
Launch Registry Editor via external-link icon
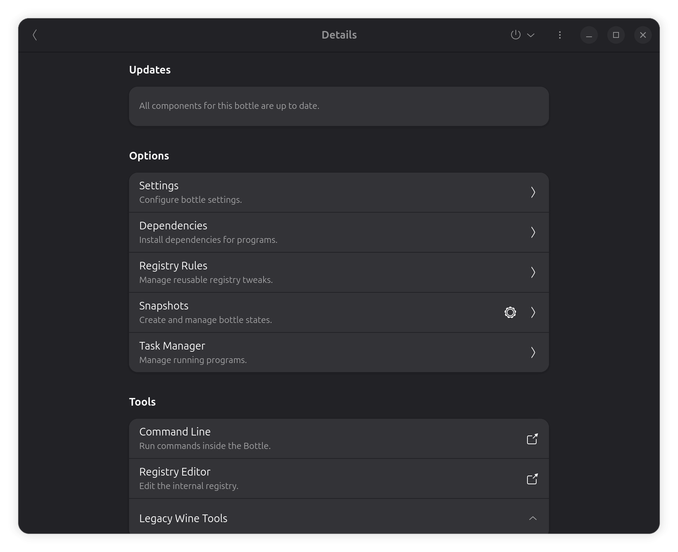pos(532,479)
